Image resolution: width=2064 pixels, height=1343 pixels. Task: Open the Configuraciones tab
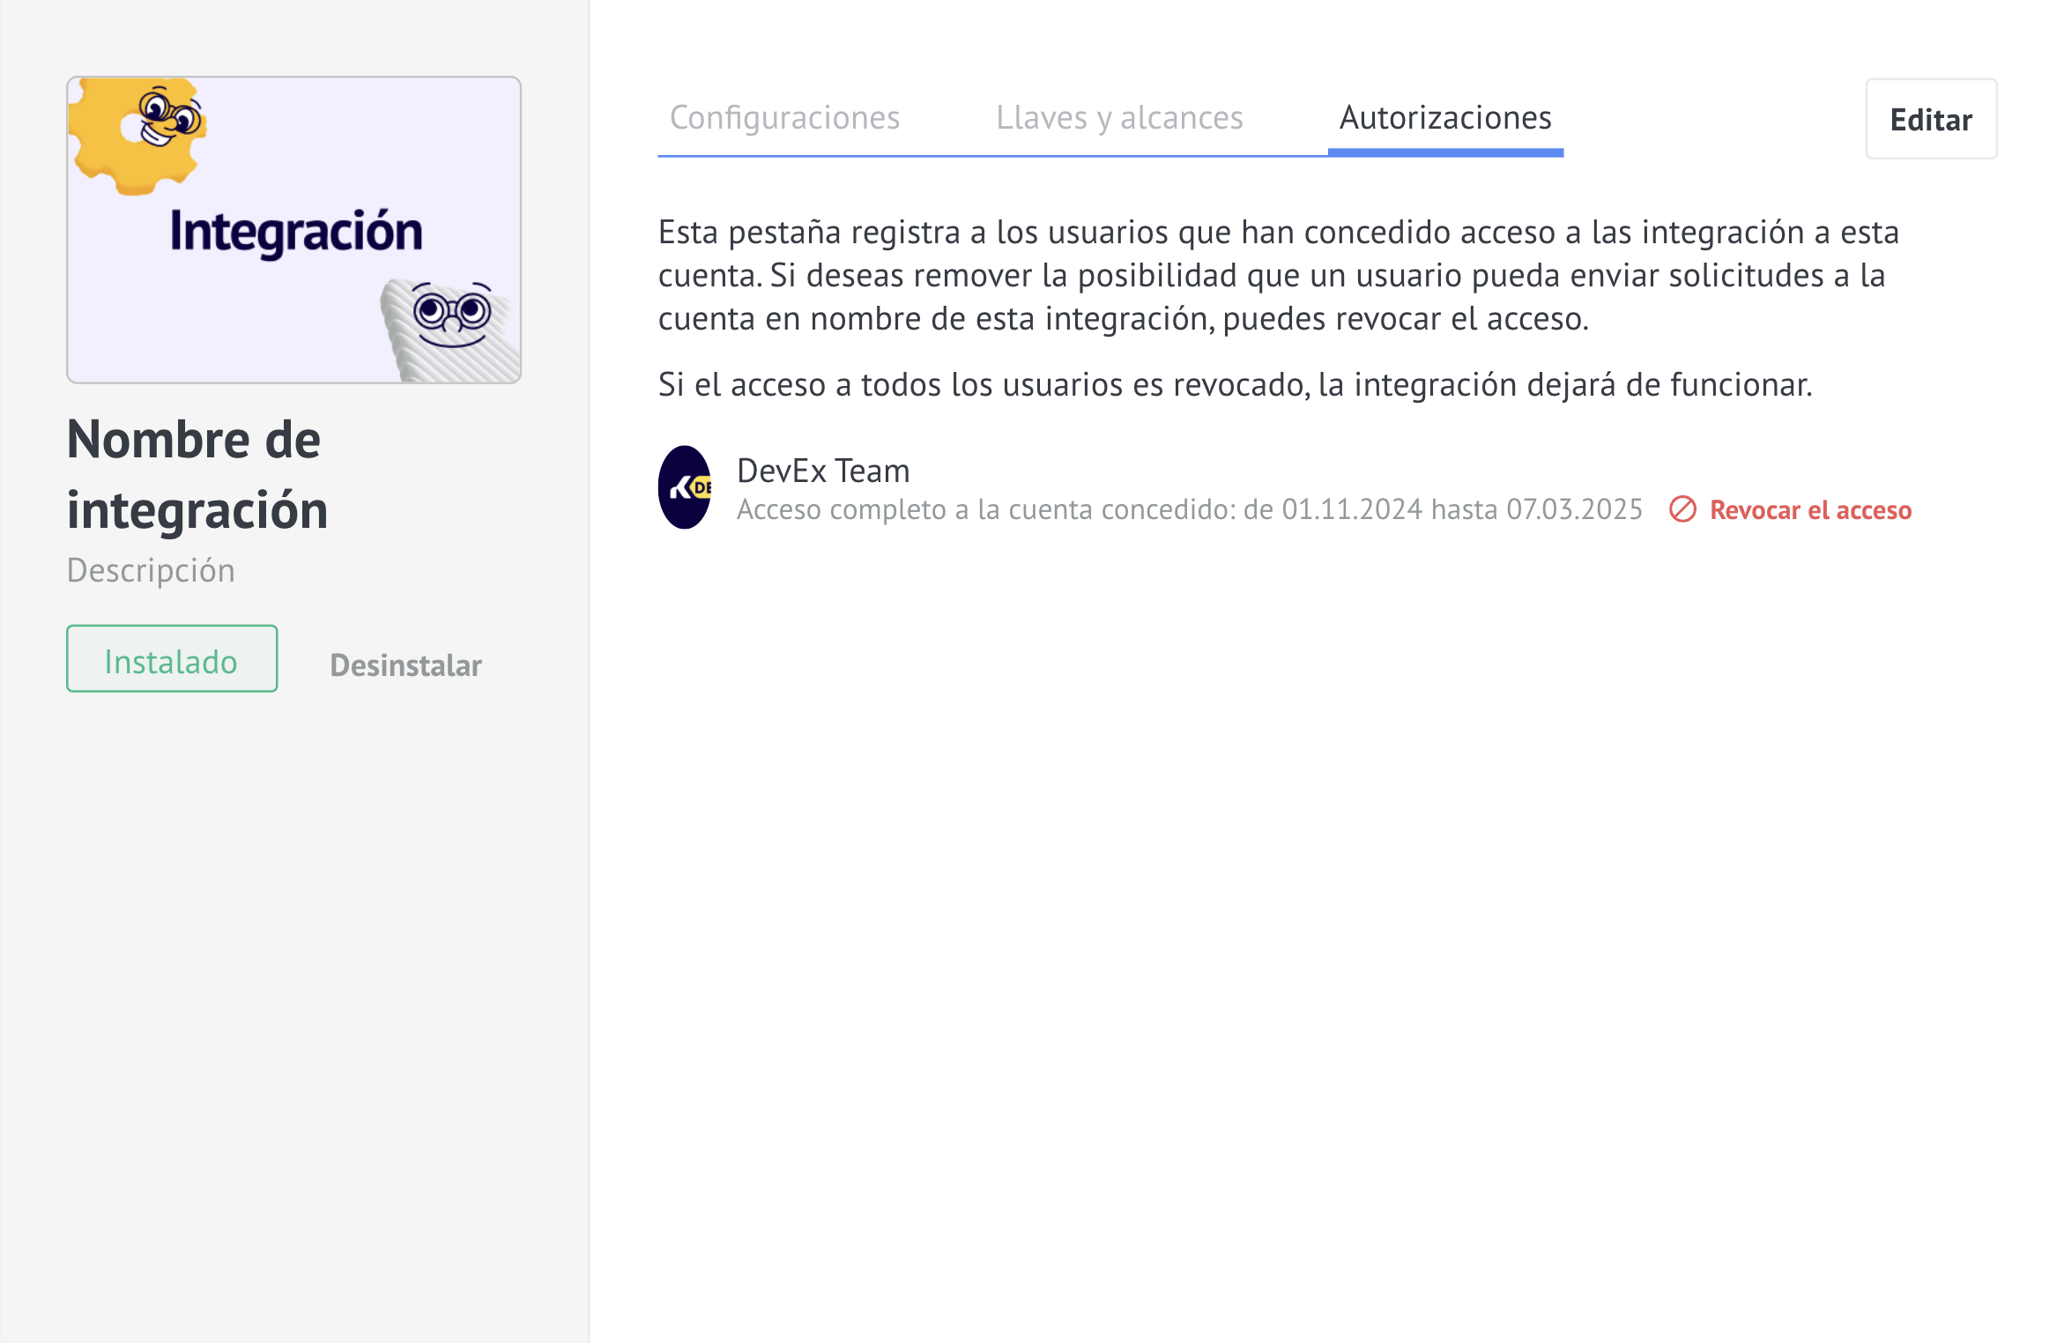coord(784,118)
